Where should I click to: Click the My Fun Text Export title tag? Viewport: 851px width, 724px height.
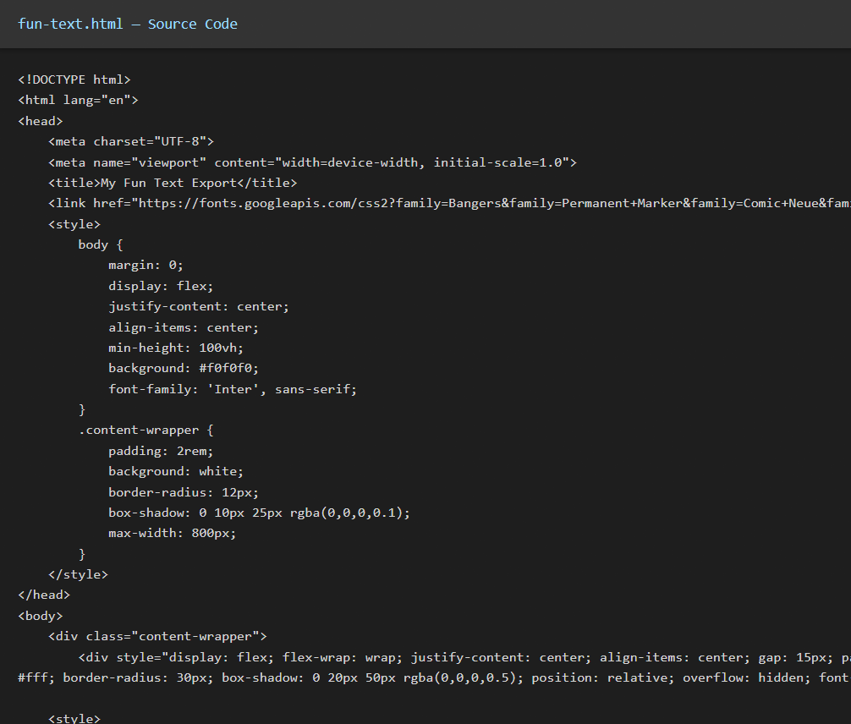pos(173,183)
